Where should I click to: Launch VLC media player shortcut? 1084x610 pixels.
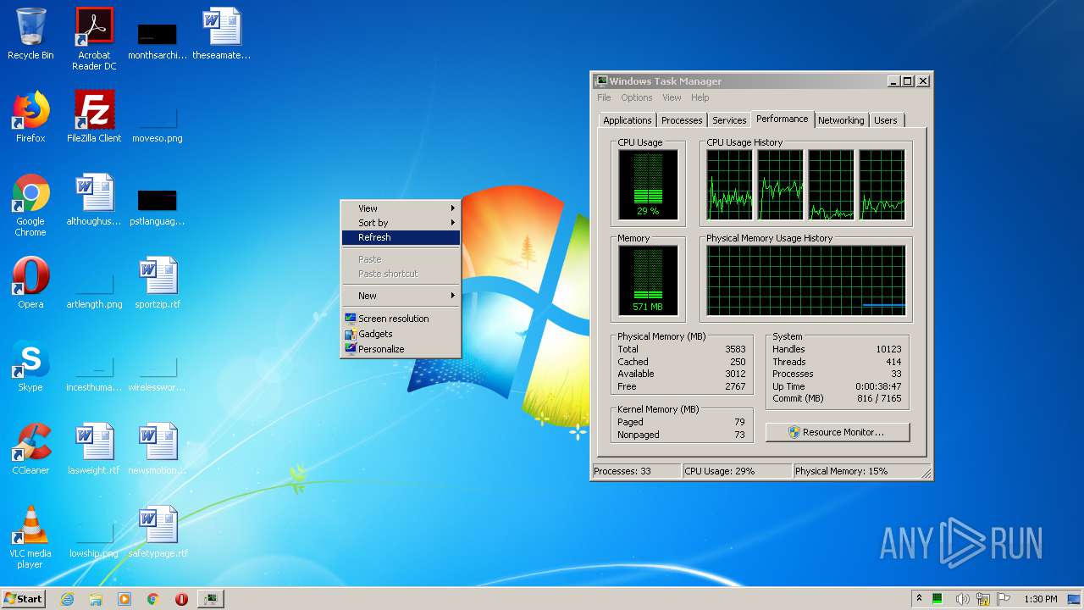coord(30,537)
